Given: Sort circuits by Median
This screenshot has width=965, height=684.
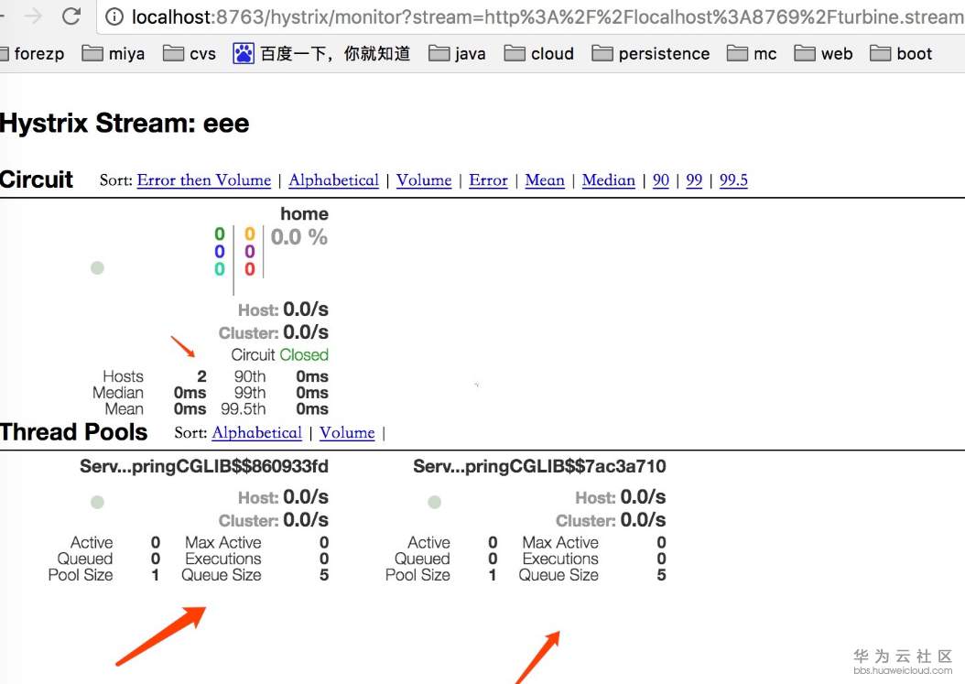Looking at the screenshot, I should pos(609,179).
